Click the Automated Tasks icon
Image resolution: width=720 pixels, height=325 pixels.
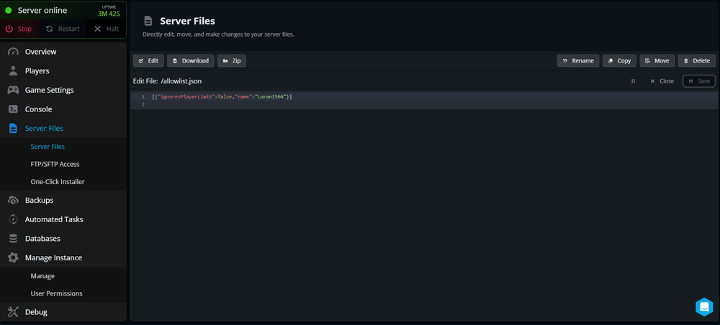13,219
